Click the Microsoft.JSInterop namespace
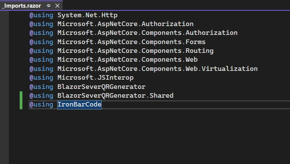This screenshot has height=164, width=290. pos(95,78)
